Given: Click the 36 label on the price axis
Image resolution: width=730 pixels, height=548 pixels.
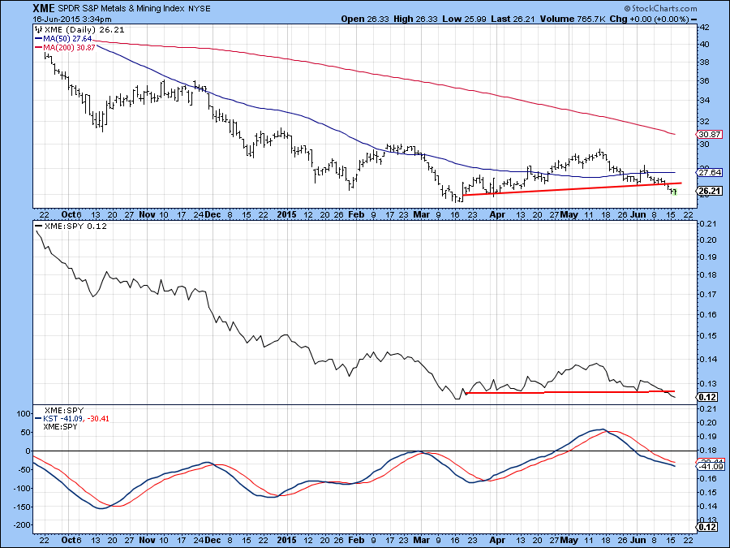Looking at the screenshot, I should (705, 80).
